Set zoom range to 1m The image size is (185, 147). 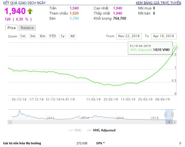[23, 36]
